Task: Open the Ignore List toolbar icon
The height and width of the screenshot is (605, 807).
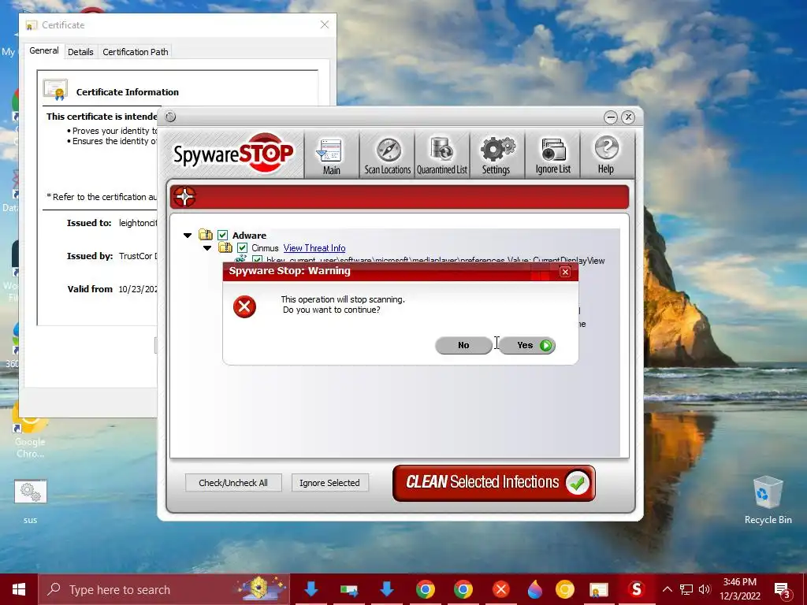Action: pyautogui.click(x=552, y=156)
